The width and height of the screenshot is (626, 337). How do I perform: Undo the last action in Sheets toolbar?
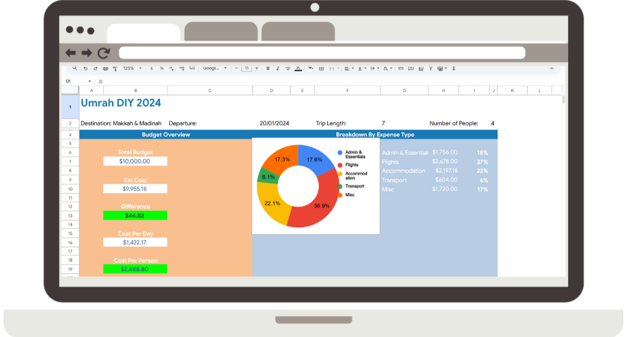tap(85, 69)
